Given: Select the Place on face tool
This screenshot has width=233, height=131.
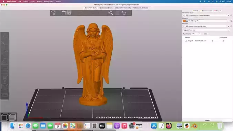Looking at the screenshot, I should coord(5,61).
